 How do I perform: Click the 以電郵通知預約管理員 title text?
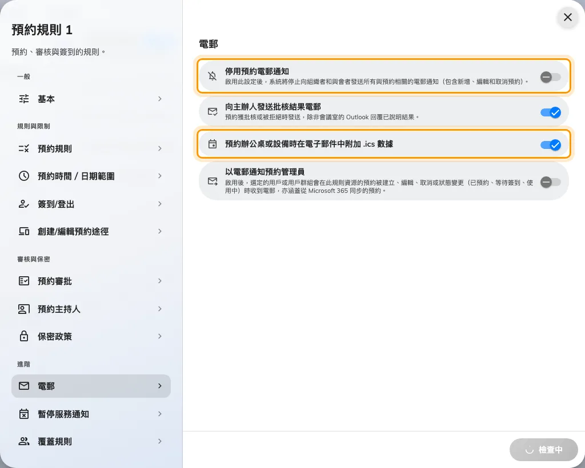point(265,172)
